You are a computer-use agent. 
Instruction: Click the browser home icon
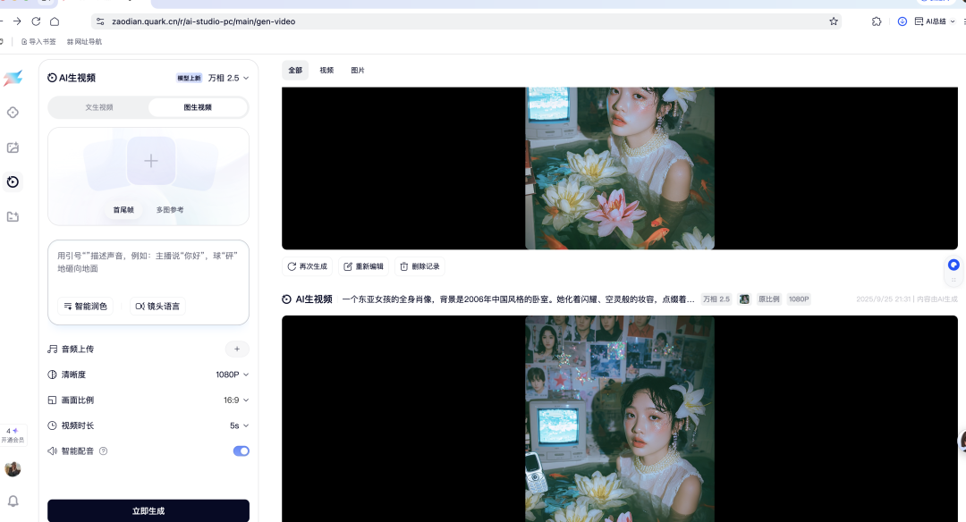55,21
